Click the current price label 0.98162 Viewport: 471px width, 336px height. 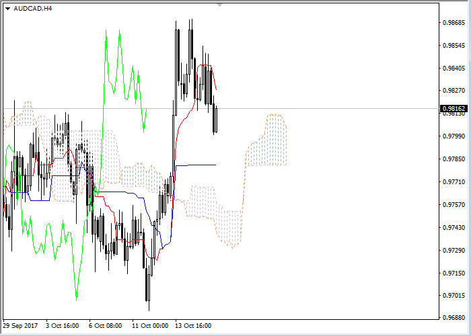[454, 108]
